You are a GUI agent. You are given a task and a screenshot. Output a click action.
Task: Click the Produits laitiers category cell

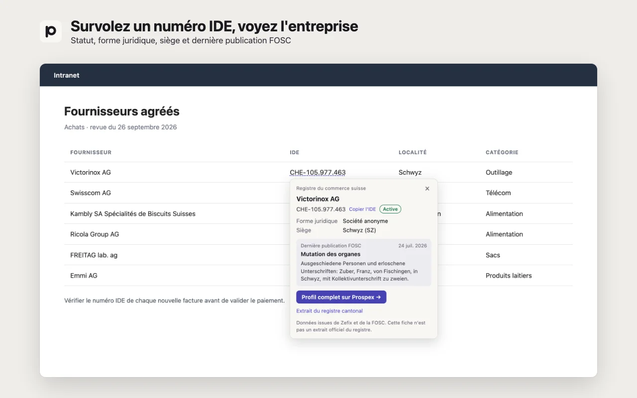click(x=509, y=276)
